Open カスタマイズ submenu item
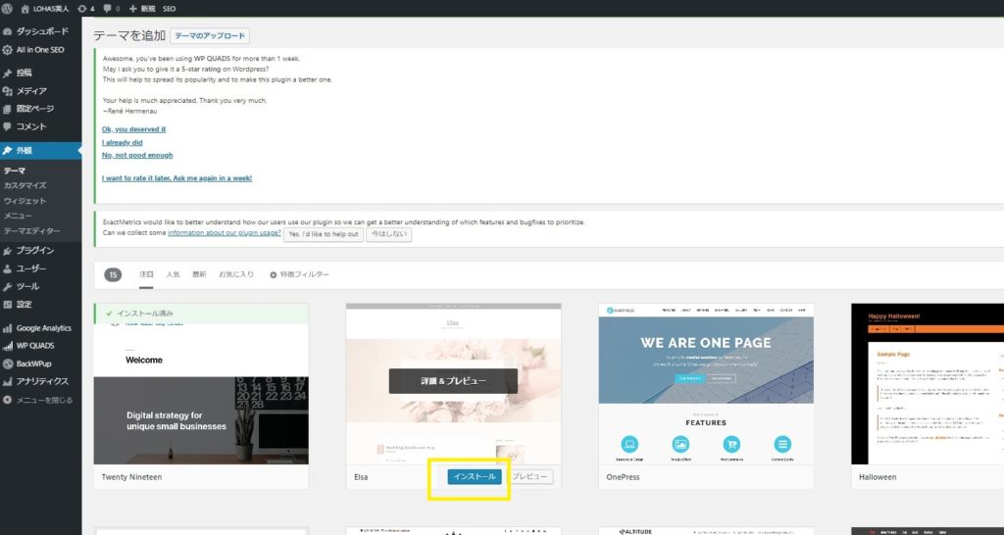1004x535 pixels. (25, 185)
